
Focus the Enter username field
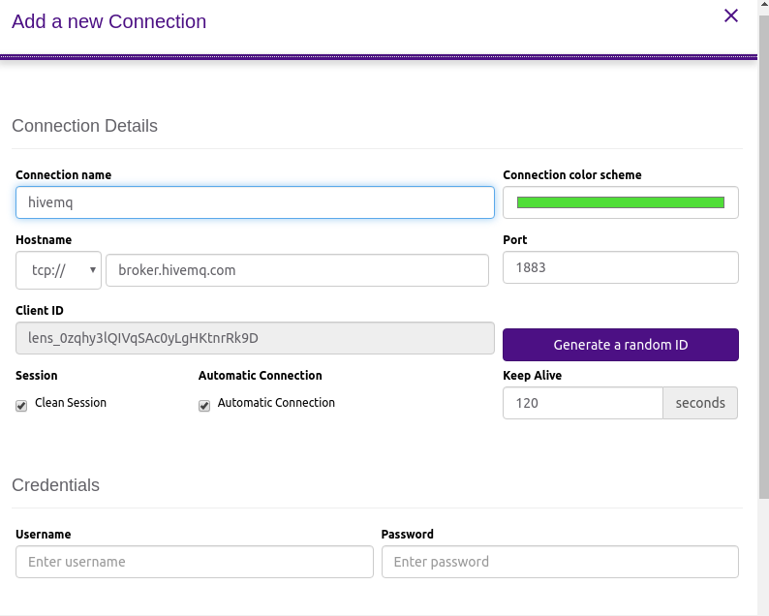click(195, 562)
